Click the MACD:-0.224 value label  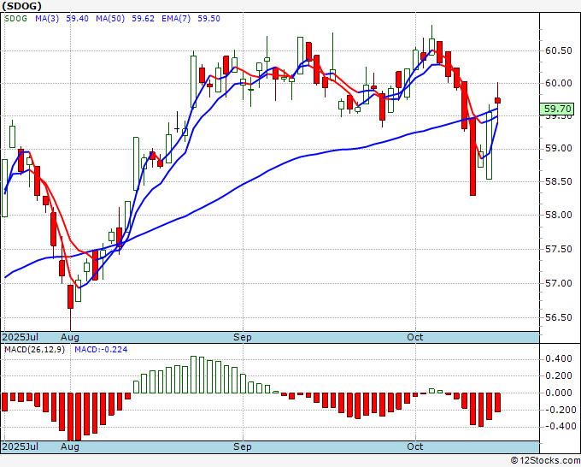101,350
